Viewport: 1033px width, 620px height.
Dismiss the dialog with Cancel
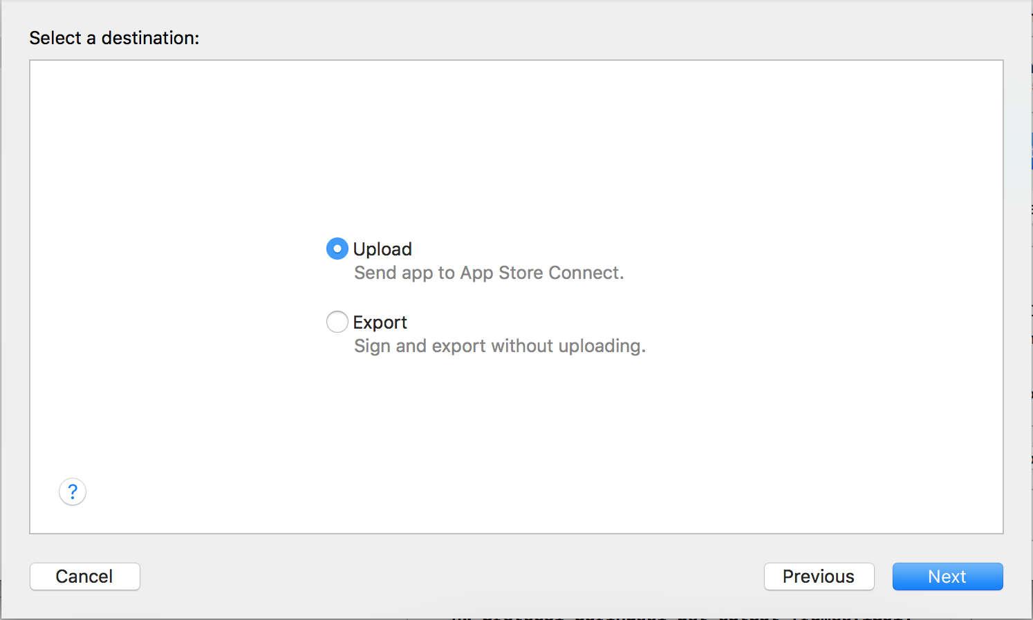[84, 577]
